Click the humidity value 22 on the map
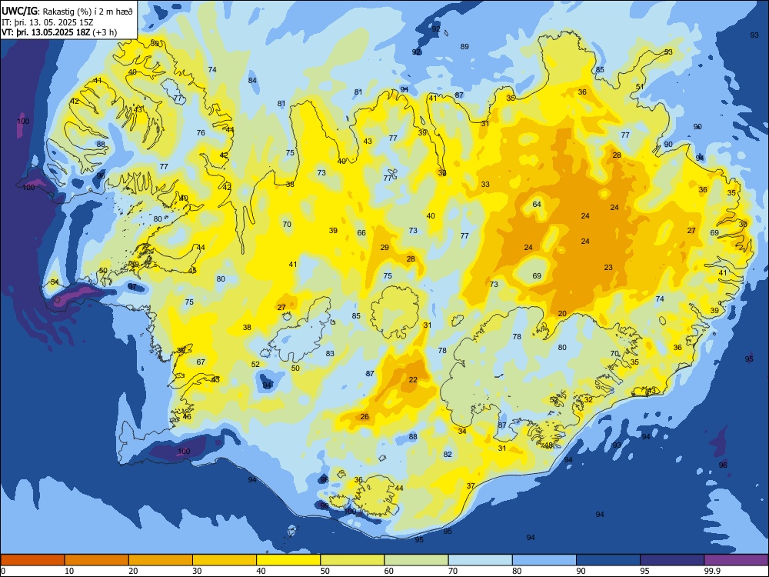The width and height of the screenshot is (769, 577). 413,380
